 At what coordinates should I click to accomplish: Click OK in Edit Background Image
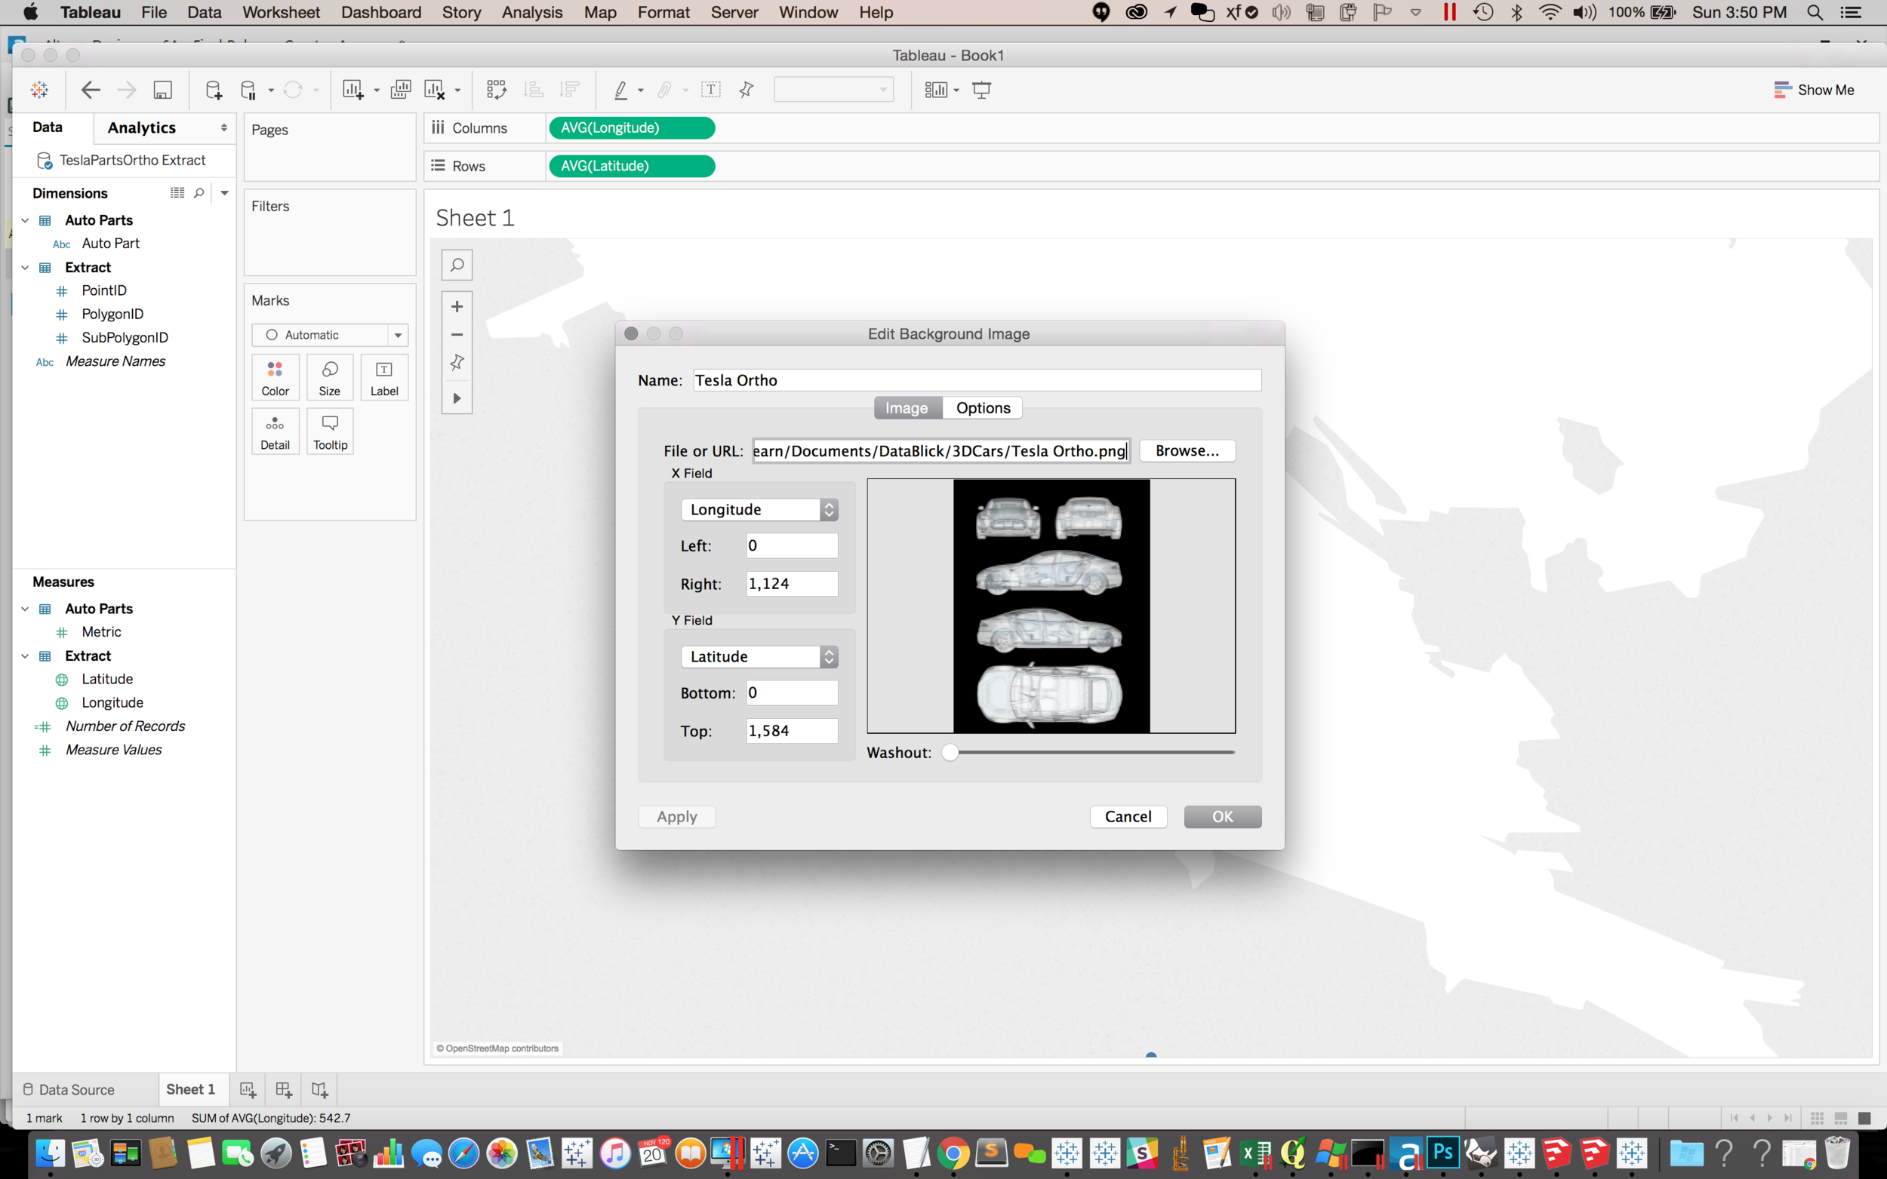pyautogui.click(x=1222, y=816)
